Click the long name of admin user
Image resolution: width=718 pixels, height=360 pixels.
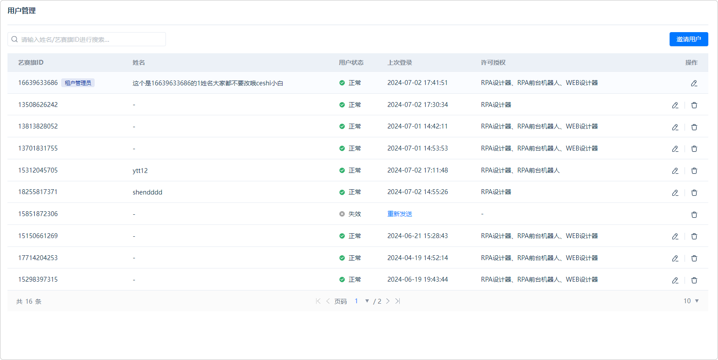208,83
